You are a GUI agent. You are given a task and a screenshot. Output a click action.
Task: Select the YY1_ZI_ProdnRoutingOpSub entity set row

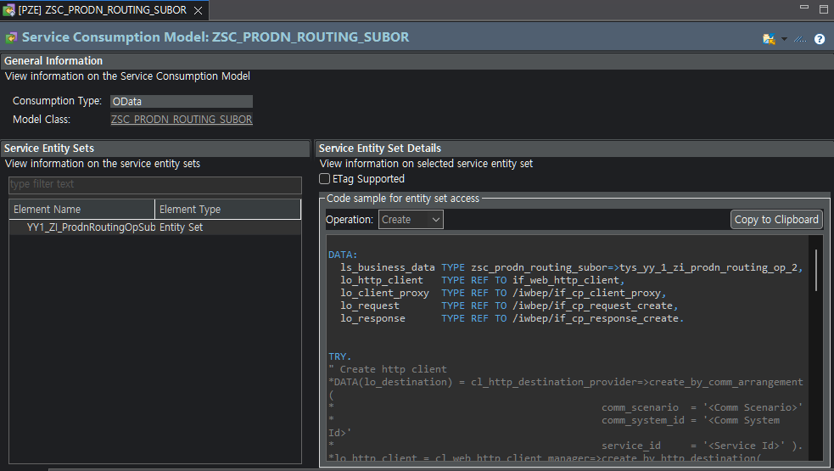(x=154, y=227)
